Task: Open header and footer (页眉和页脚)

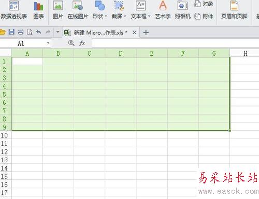Action: point(234,10)
